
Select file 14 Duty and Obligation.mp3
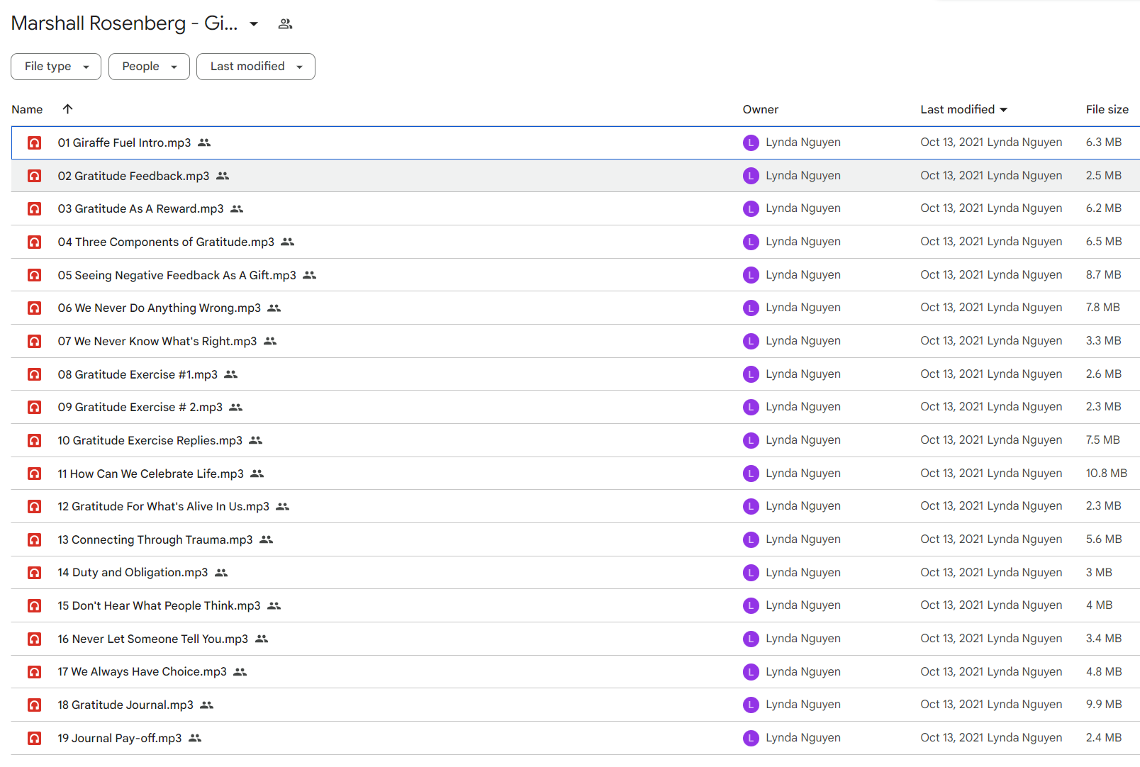(576, 573)
